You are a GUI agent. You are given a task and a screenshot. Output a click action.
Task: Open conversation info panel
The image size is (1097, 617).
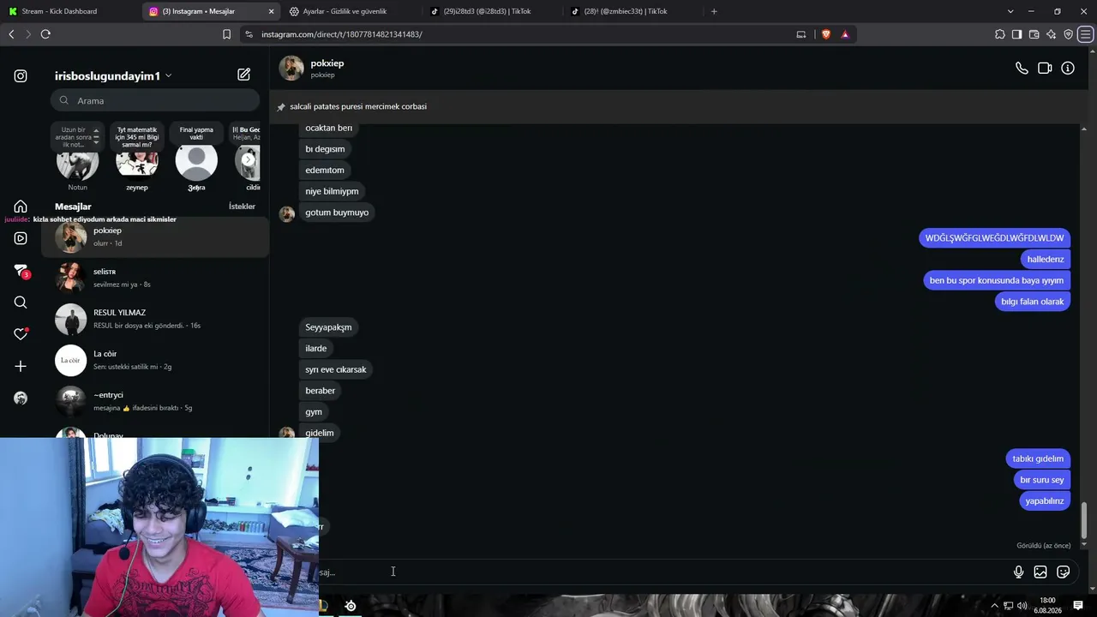[x=1068, y=69]
